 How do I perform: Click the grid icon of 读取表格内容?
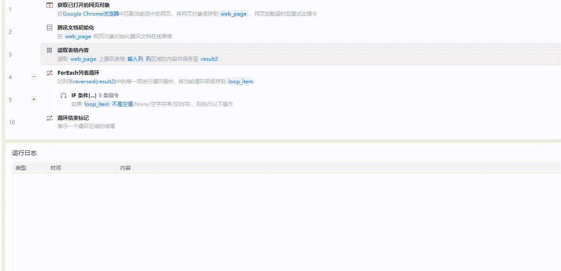tap(50, 50)
